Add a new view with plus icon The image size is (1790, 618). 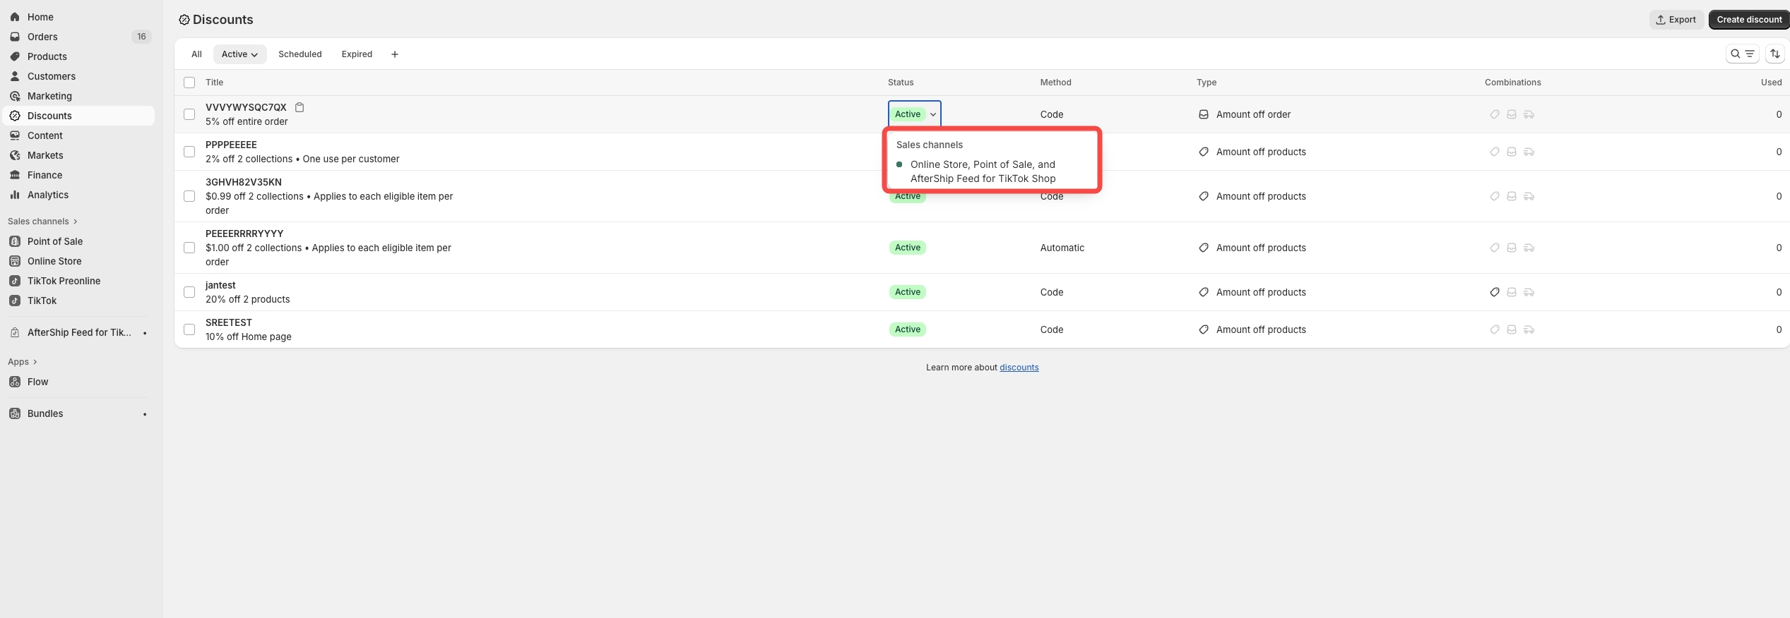395,54
